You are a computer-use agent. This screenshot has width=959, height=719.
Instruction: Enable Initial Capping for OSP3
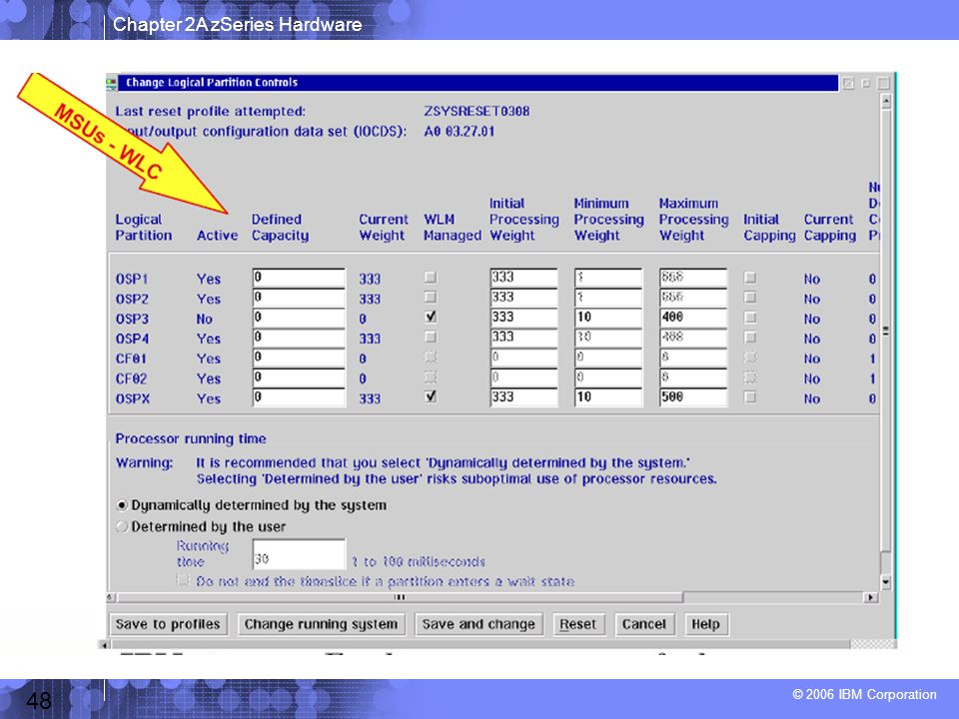[750, 318]
